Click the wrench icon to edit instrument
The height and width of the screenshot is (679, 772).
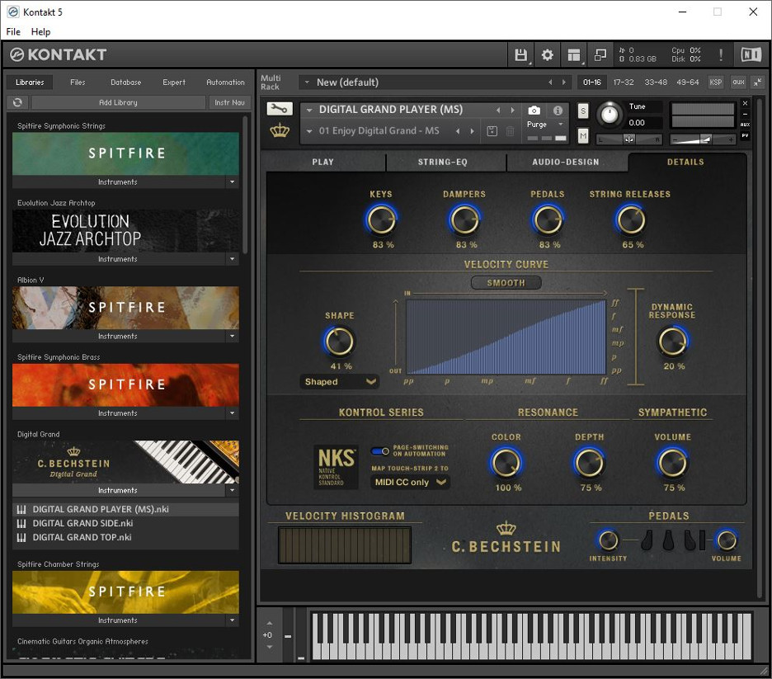pos(280,109)
